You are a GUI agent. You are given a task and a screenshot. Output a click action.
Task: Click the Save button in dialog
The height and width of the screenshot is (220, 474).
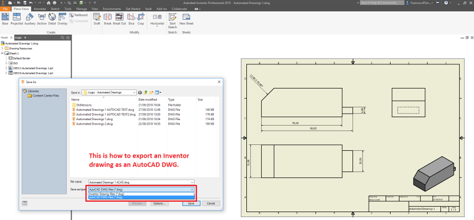click(x=191, y=204)
